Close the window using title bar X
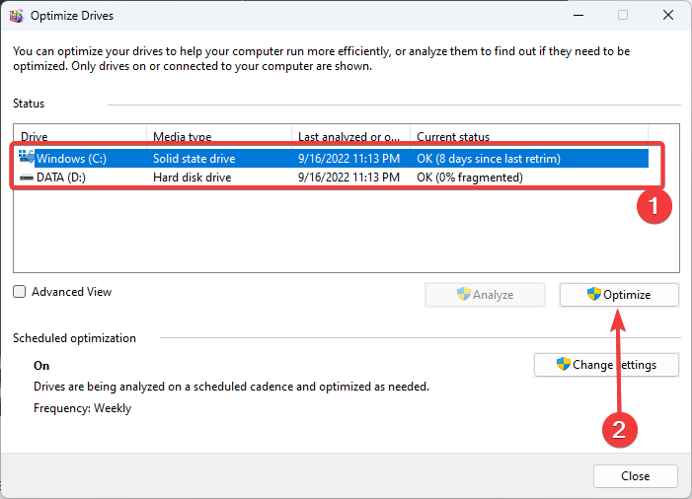 pyautogui.click(x=668, y=15)
